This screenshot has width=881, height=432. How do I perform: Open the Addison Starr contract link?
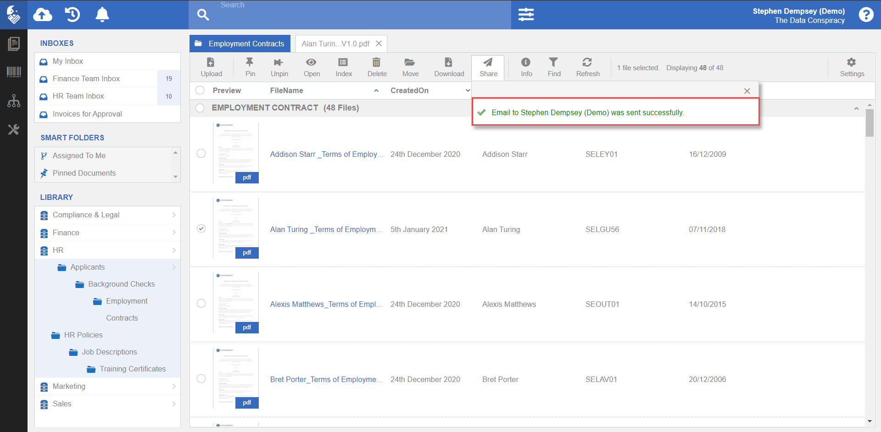pyautogui.click(x=327, y=154)
